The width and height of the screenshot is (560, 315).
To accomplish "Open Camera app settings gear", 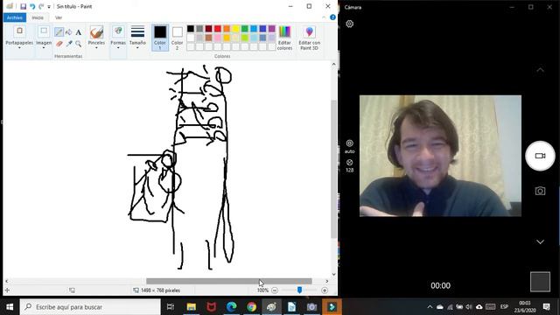I will (350, 24).
